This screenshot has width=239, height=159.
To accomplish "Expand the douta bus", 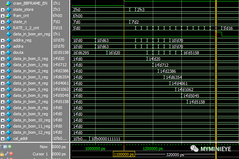I will (x=3, y=53).
